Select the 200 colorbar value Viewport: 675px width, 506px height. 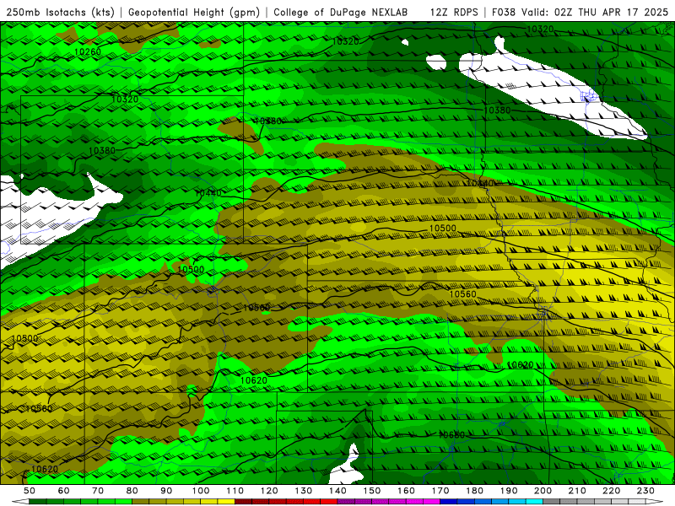[x=543, y=491]
